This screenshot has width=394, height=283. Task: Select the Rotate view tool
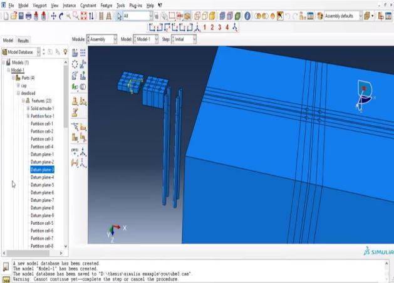(x=61, y=16)
